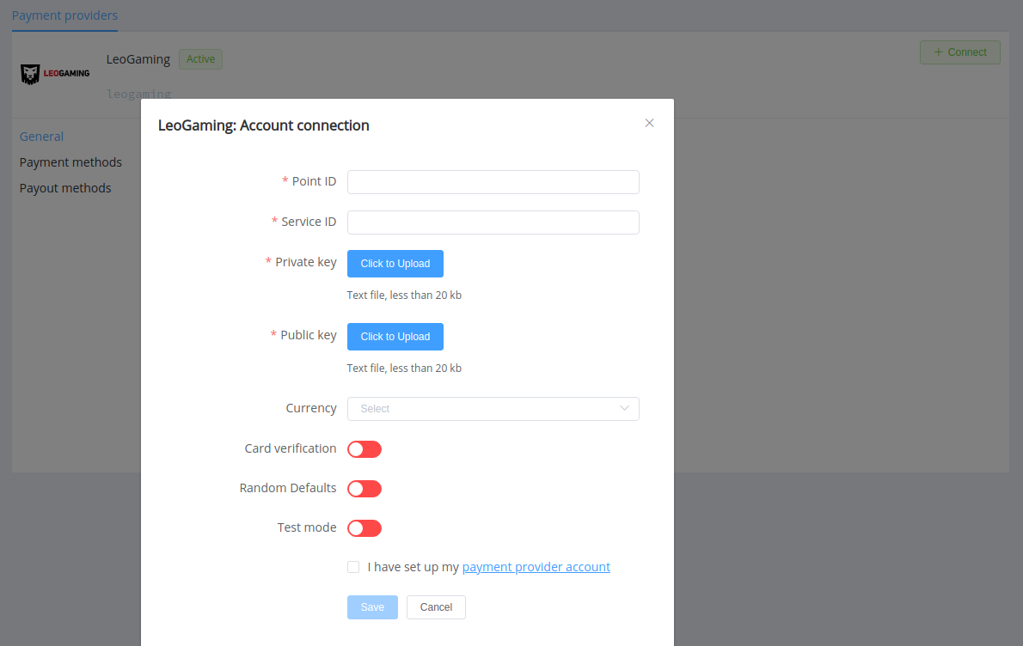Check the payment provider account setup checkbox
The image size is (1023, 646).
pyautogui.click(x=353, y=567)
